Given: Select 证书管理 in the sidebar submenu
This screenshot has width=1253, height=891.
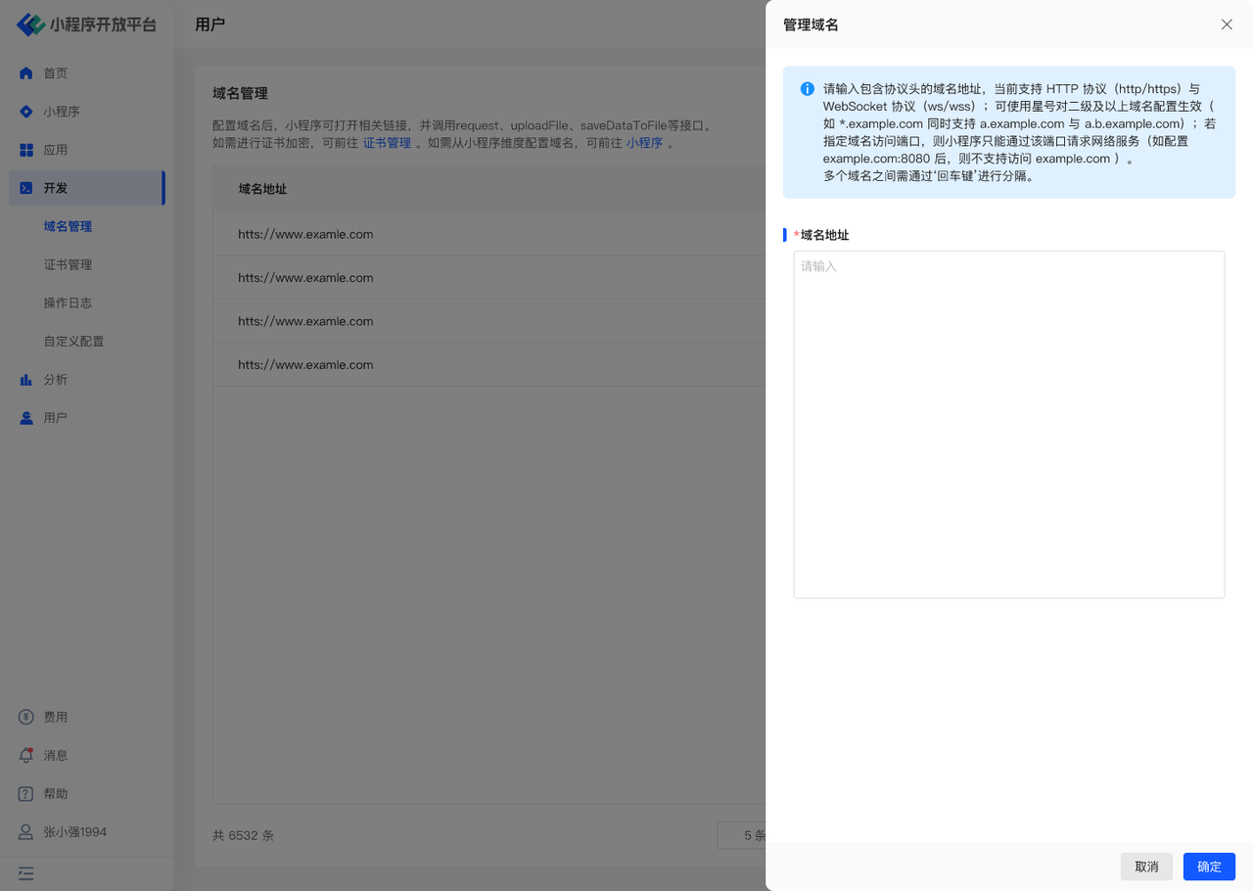Looking at the screenshot, I should [68, 264].
